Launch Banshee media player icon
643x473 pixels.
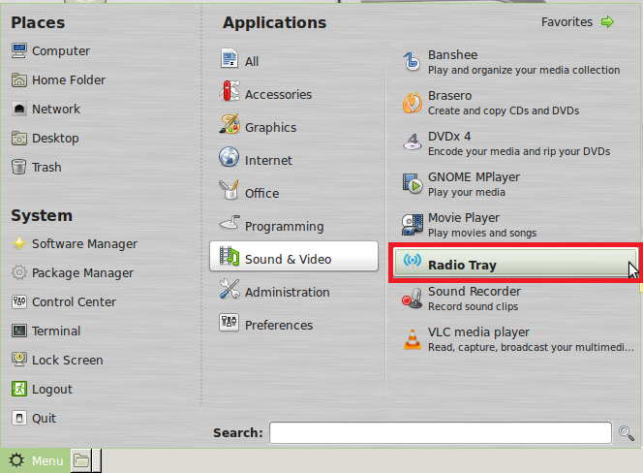pos(413,62)
